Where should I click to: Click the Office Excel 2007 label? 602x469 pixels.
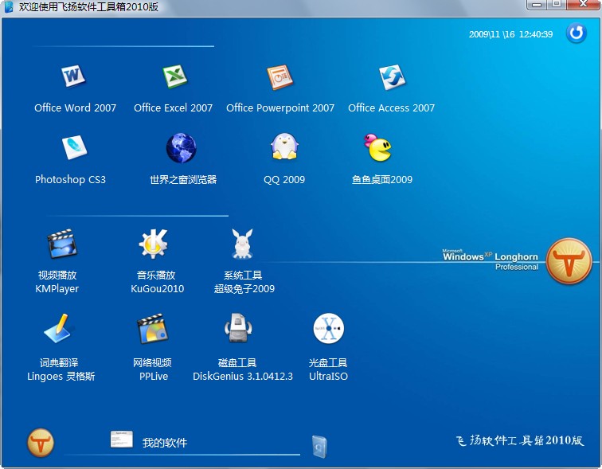173,107
